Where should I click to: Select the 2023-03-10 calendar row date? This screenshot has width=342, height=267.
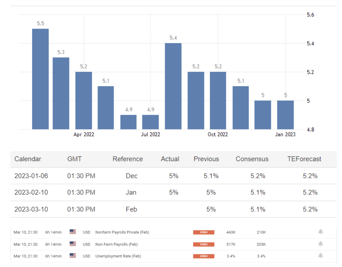[31, 209]
